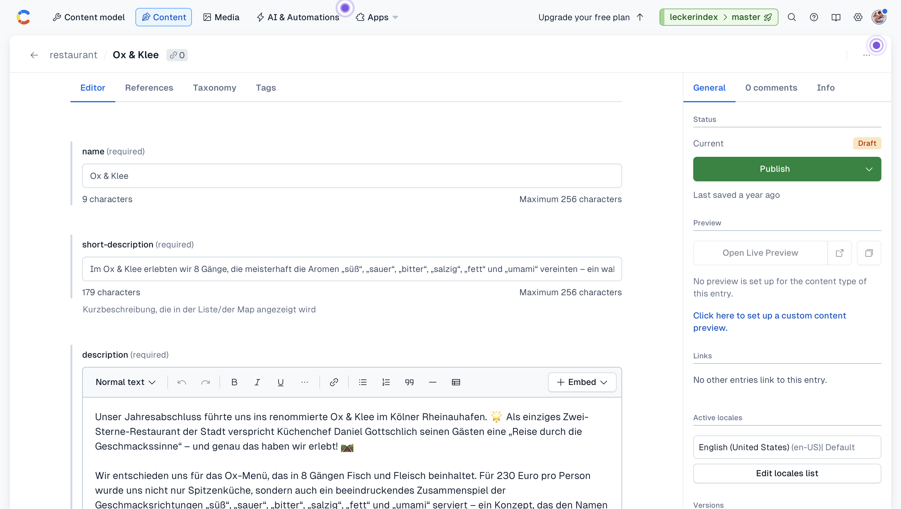Screen dimensions: 901x509
Task: Insert a numbered list
Action: [386, 382]
